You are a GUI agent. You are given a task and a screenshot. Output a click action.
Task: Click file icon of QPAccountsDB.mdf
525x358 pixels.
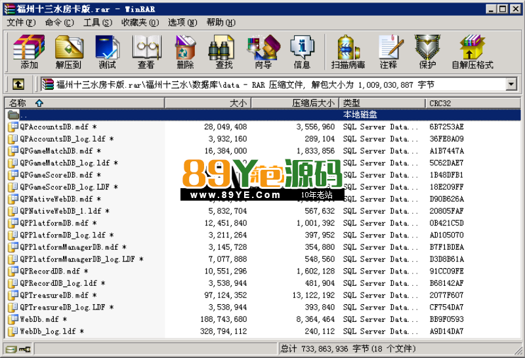[13, 127]
